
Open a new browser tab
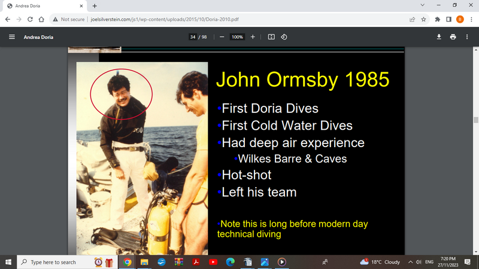(x=95, y=5)
